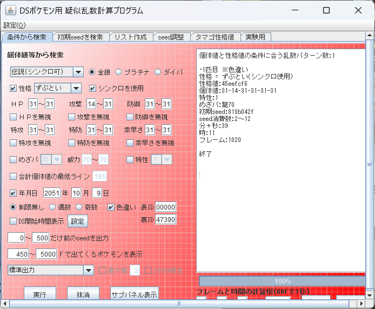
Task: Click the 抹消 button
Action: [x=83, y=294]
